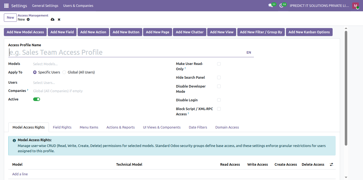Image resolution: width=363 pixels, height=180 pixels.
Task: Click help tooltip beside Companies label
Action: point(28,90)
